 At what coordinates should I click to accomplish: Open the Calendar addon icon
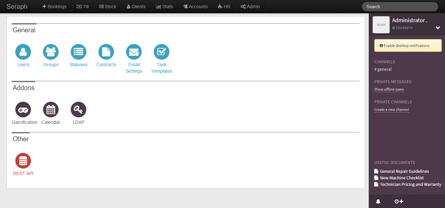click(x=51, y=110)
